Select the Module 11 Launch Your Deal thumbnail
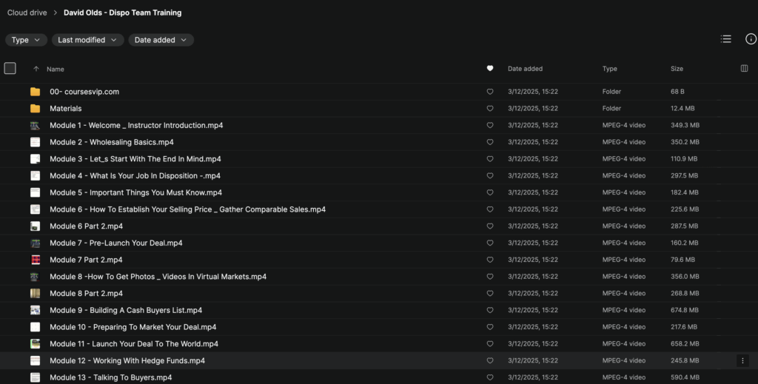The width and height of the screenshot is (758, 384). [x=35, y=344]
